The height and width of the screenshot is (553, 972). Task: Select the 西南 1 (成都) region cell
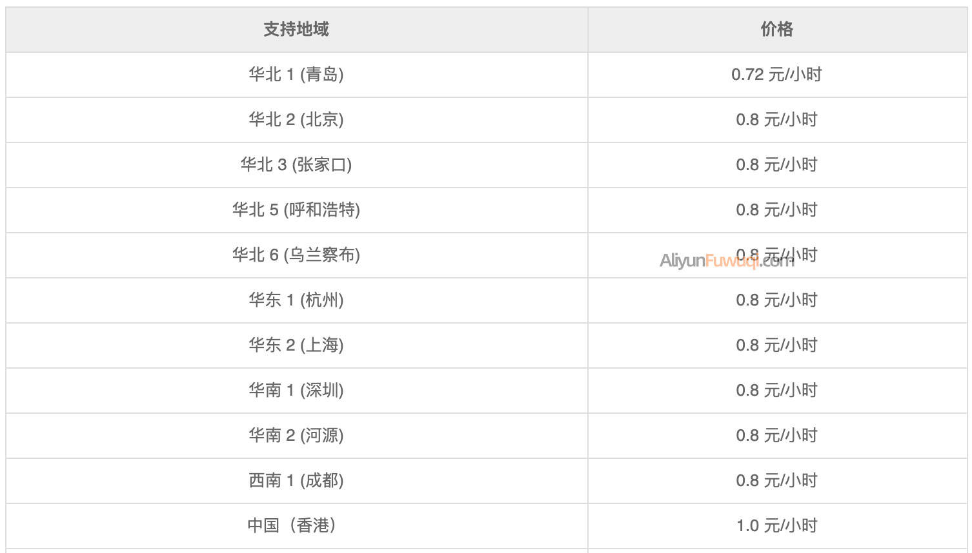296,481
